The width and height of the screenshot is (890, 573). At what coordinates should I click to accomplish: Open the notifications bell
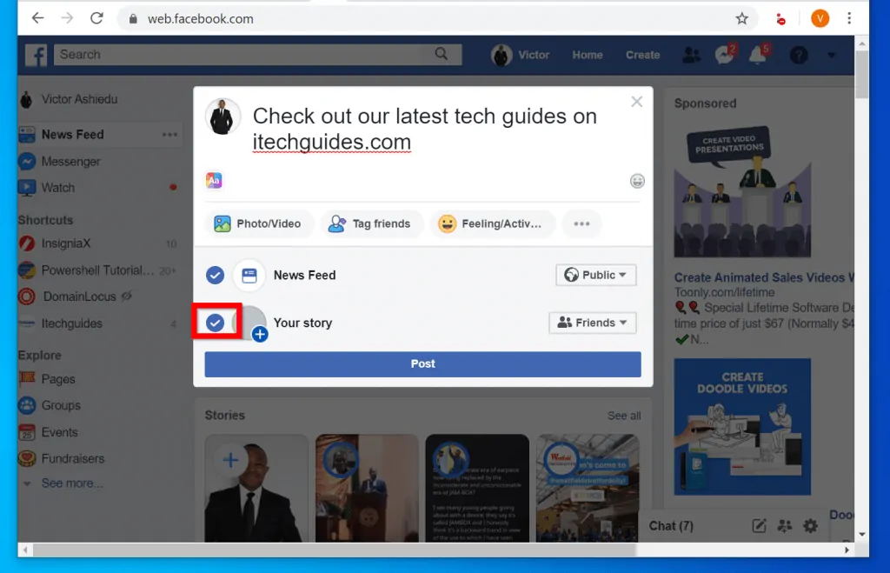click(758, 54)
